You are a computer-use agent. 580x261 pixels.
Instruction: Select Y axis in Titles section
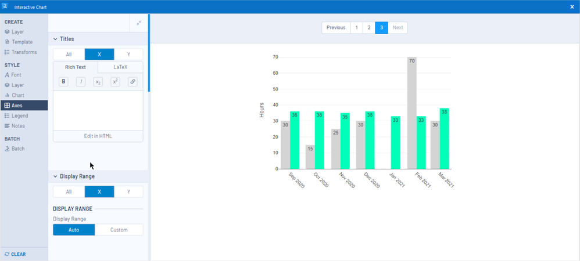[x=128, y=55]
